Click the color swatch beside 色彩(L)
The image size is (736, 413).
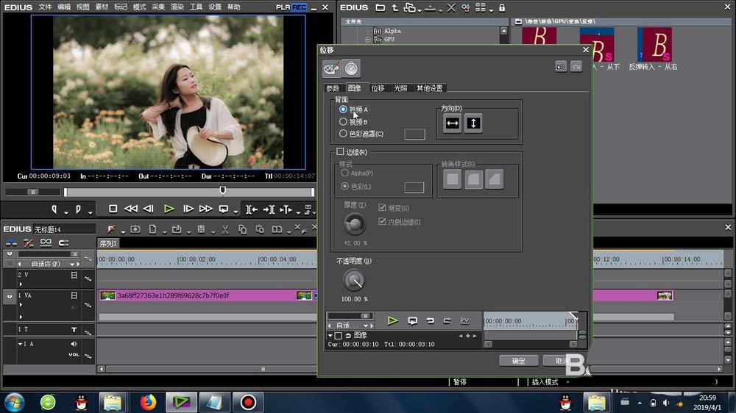tap(414, 187)
